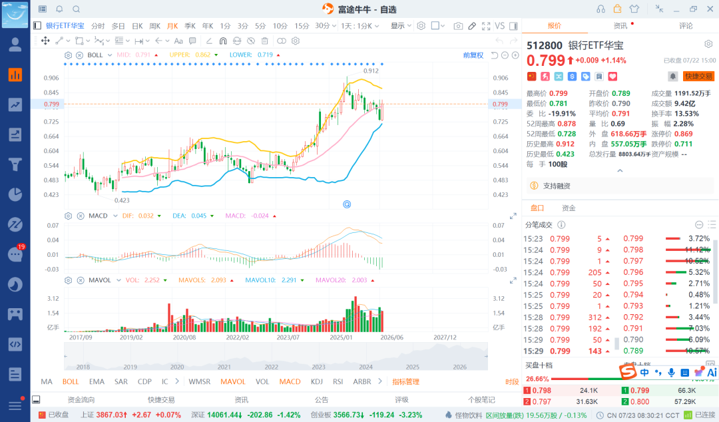Open the 1天:1分K dropdown
The height and width of the screenshot is (422, 719).
(x=360, y=26)
